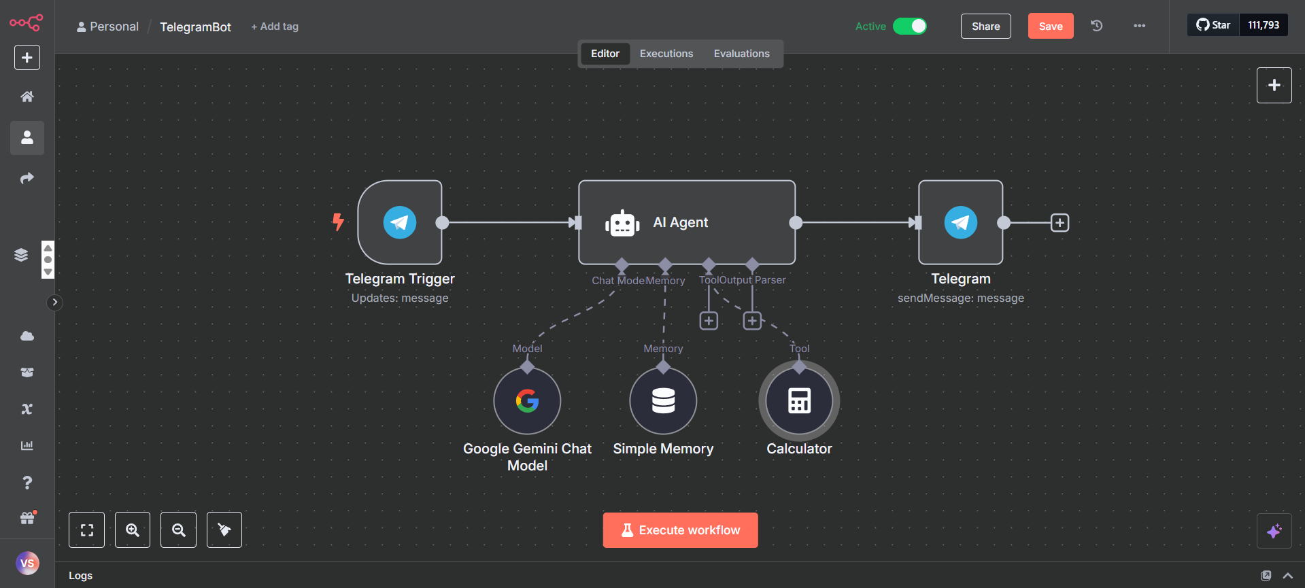Click the trigger lightning bolt icon
The image size is (1305, 588).
click(338, 222)
